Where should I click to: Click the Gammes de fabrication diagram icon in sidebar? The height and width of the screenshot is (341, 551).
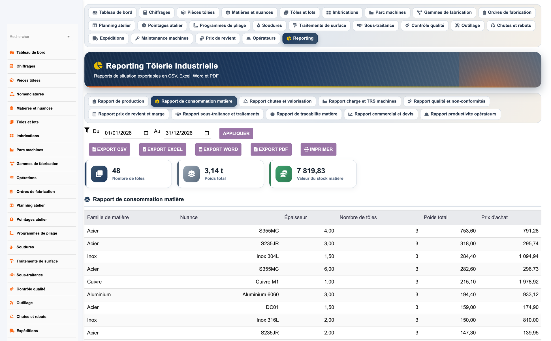[12, 164]
